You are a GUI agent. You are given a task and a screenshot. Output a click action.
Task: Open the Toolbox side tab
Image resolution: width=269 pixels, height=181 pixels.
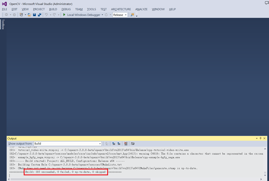tap(3, 24)
